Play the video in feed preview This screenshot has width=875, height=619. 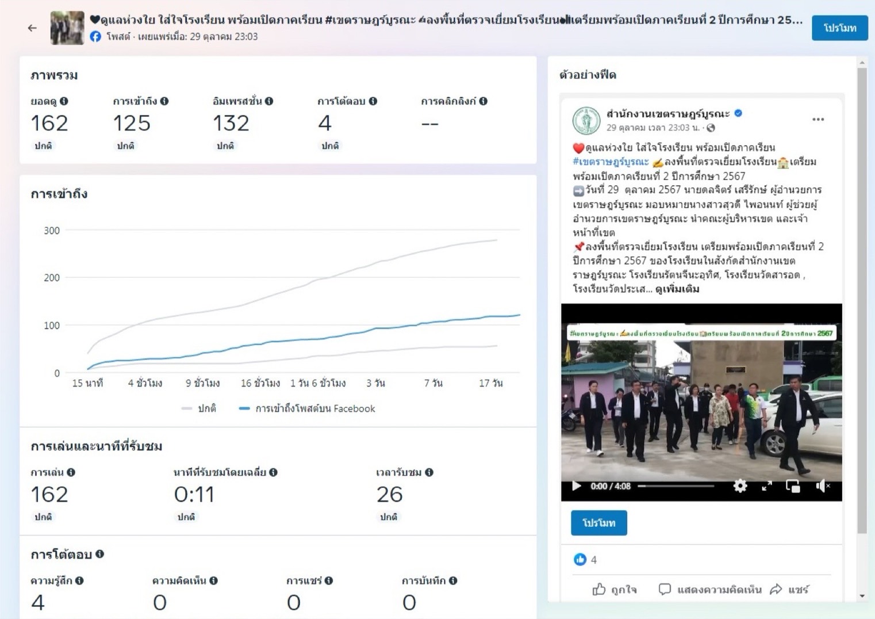coord(576,486)
